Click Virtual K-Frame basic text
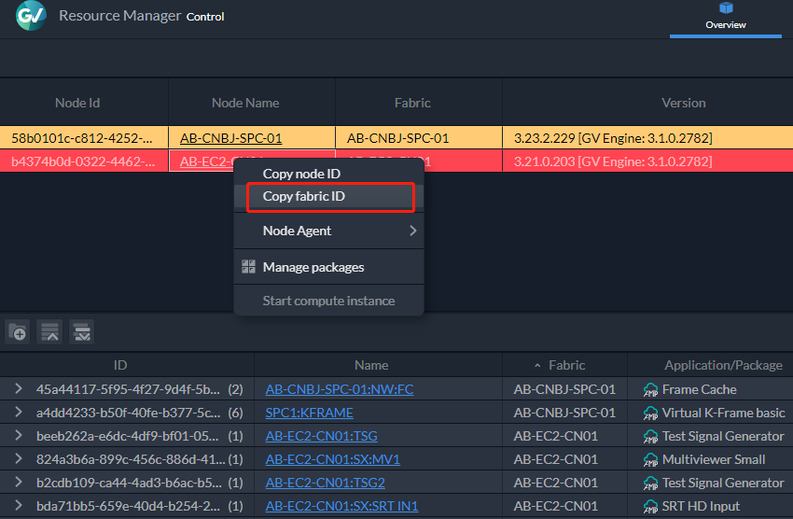 (x=723, y=413)
